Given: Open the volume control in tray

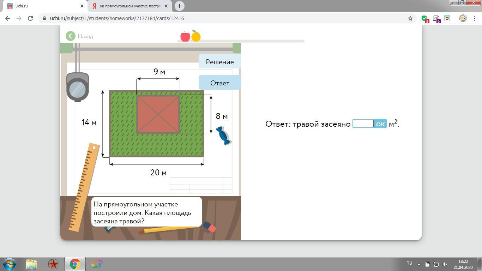Looking at the screenshot, I should pyautogui.click(x=445, y=264).
